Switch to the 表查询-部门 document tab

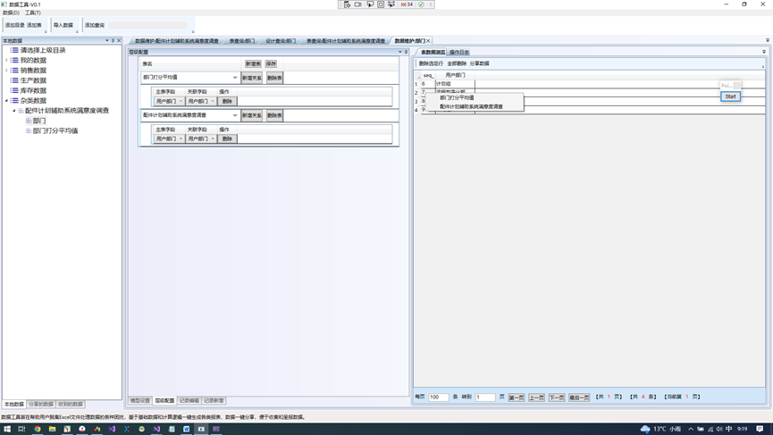[x=241, y=41]
